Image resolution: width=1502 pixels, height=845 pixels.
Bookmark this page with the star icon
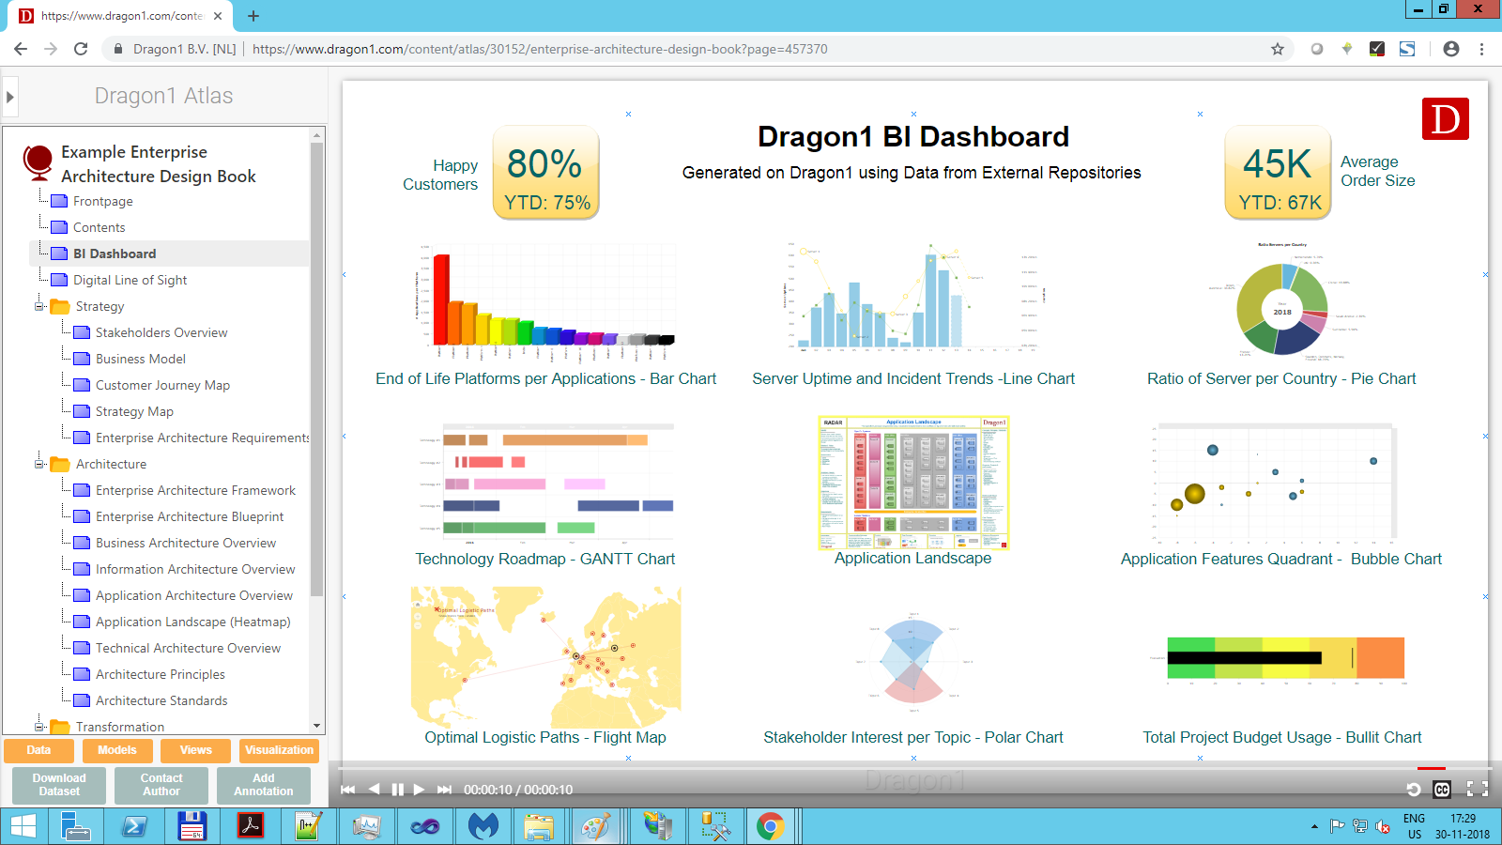tap(1278, 49)
